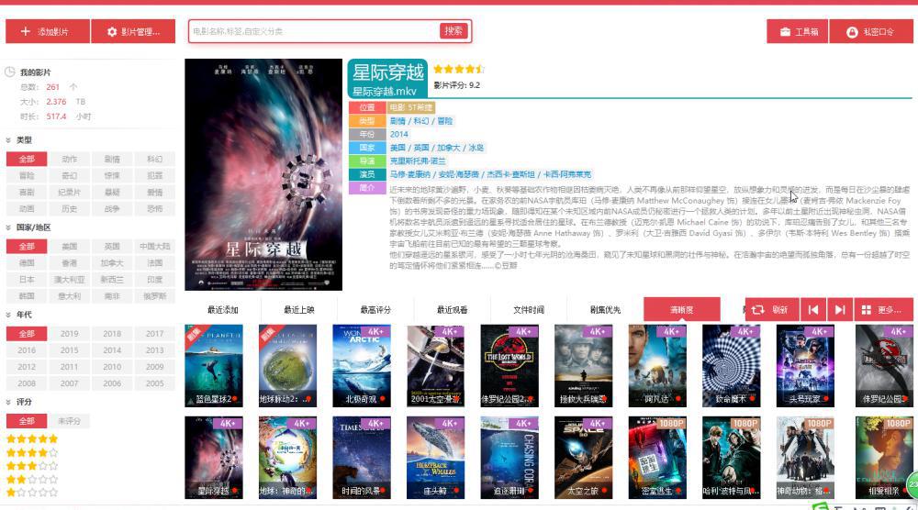Filter by the two-star rating row

coord(32,479)
